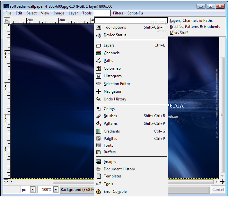Click the scroll-left arrow of horizontal scrollbar
Image resolution: width=228 pixels, height=197 pixels.
click(12, 182)
